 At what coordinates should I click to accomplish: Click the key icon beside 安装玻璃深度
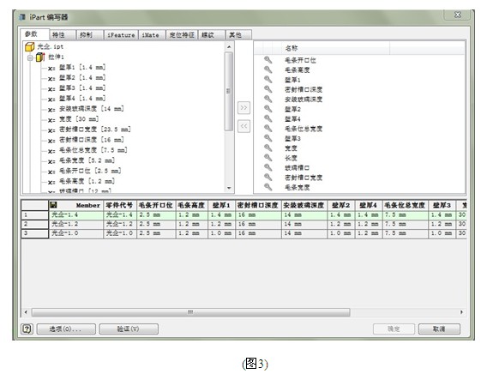pyautogui.click(x=268, y=100)
